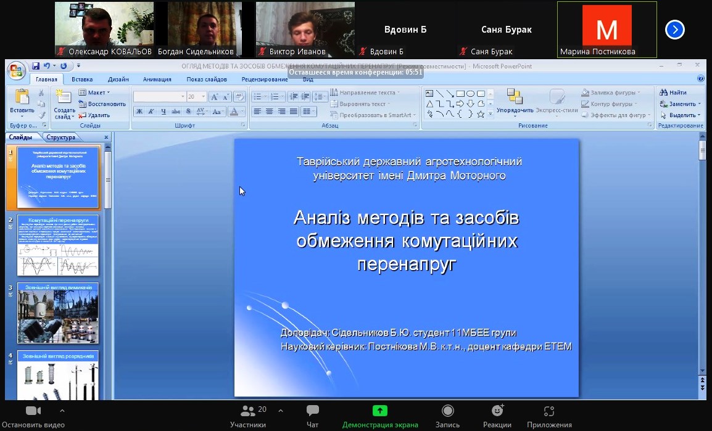Decrease list indent level icon

pyautogui.click(x=294, y=97)
